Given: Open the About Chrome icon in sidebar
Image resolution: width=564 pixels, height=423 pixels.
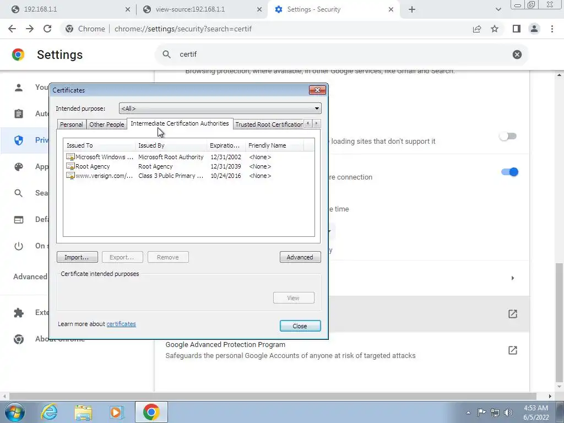Looking at the screenshot, I should click(x=19, y=339).
